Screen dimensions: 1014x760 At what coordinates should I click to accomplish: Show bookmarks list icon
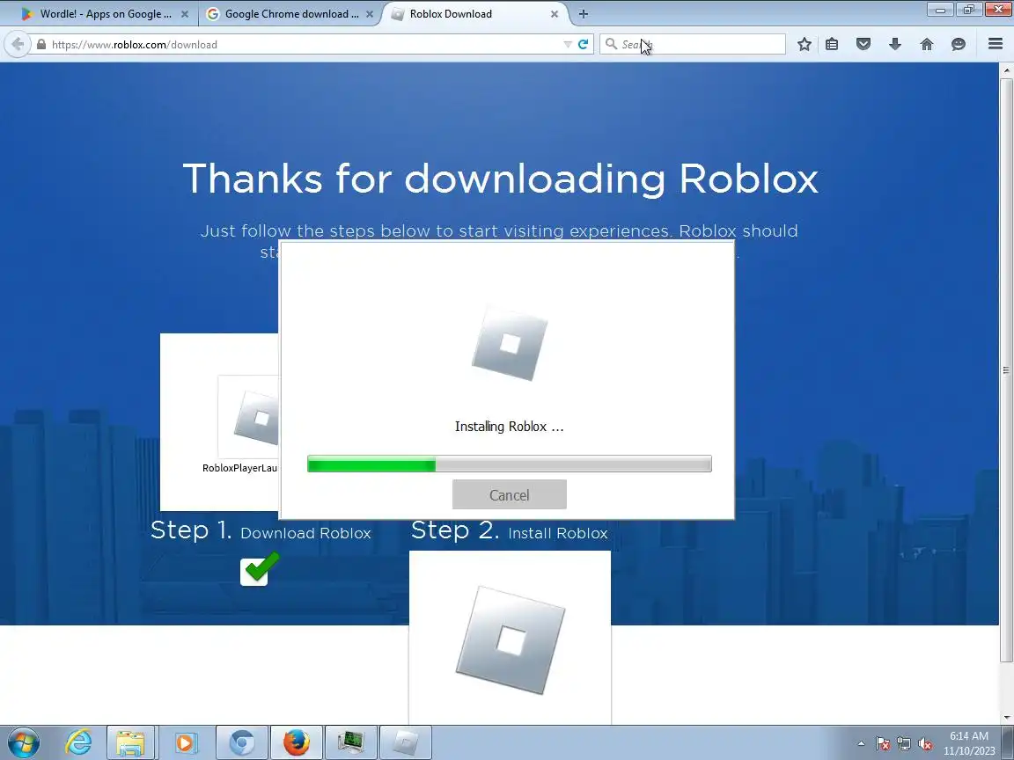pos(832,44)
